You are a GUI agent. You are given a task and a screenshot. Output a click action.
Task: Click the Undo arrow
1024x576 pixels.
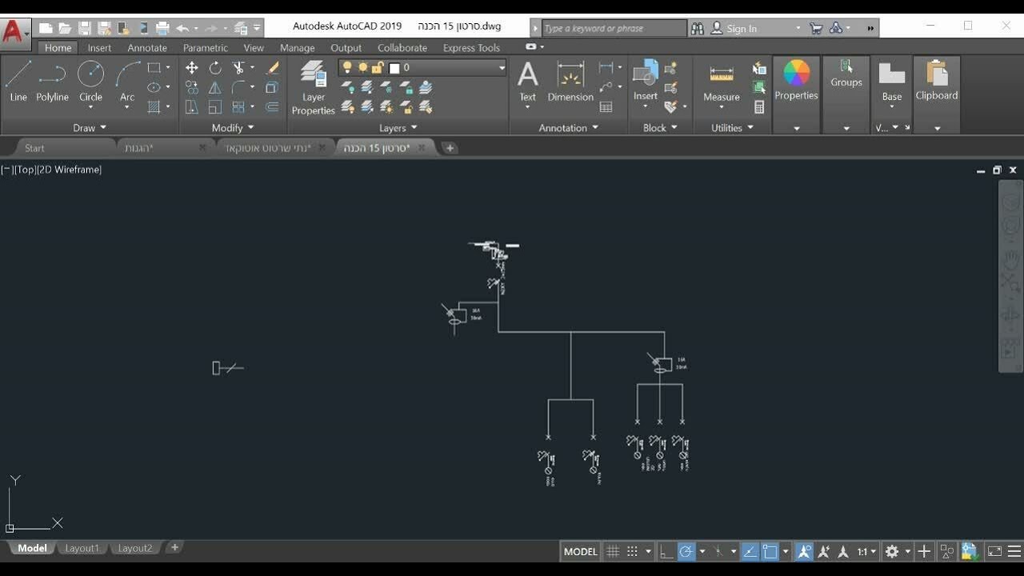click(x=182, y=28)
